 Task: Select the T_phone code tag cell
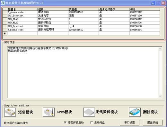pyautogui.click(x=22, y=12)
